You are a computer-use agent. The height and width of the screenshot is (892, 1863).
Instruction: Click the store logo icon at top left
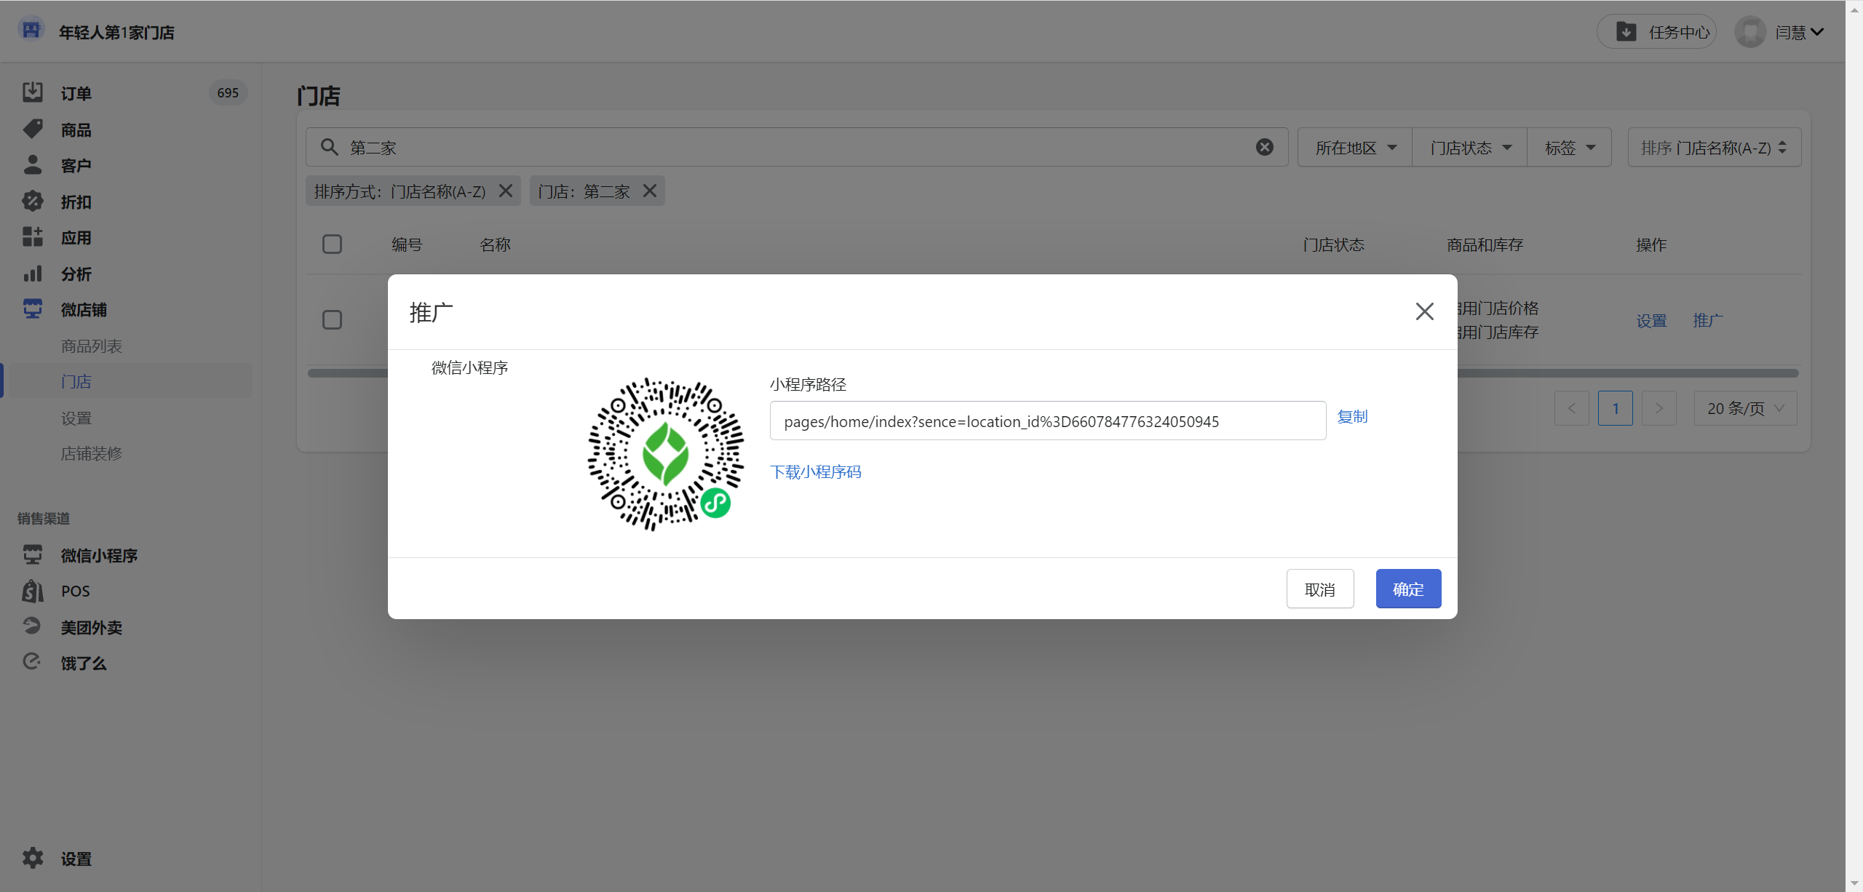pyautogui.click(x=31, y=31)
